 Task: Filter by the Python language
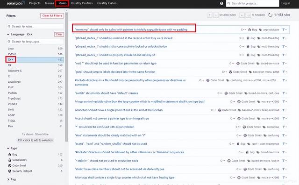[35, 54]
